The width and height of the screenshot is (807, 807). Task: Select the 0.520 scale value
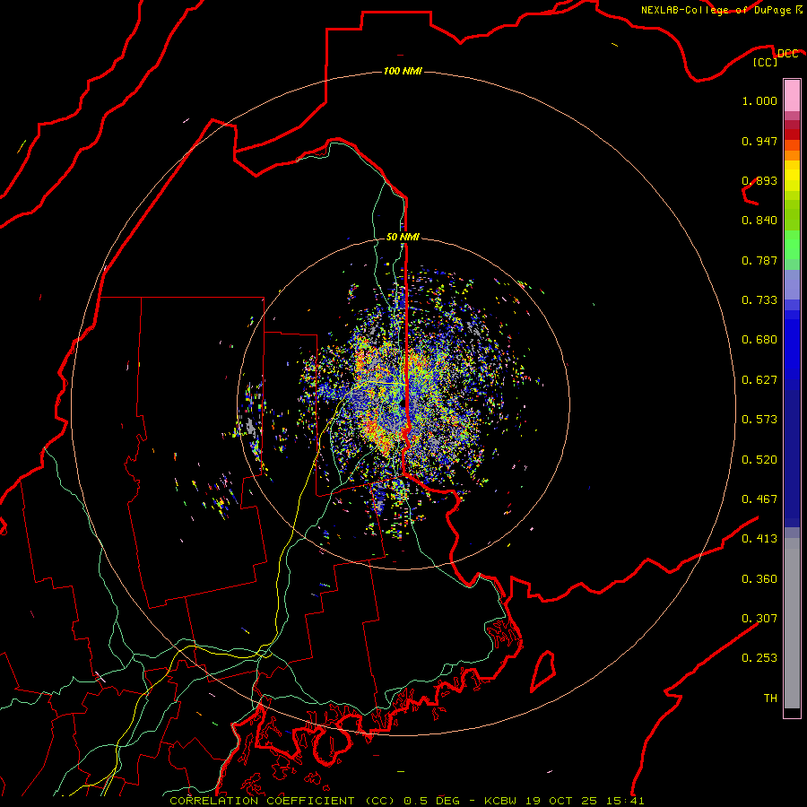(759, 460)
